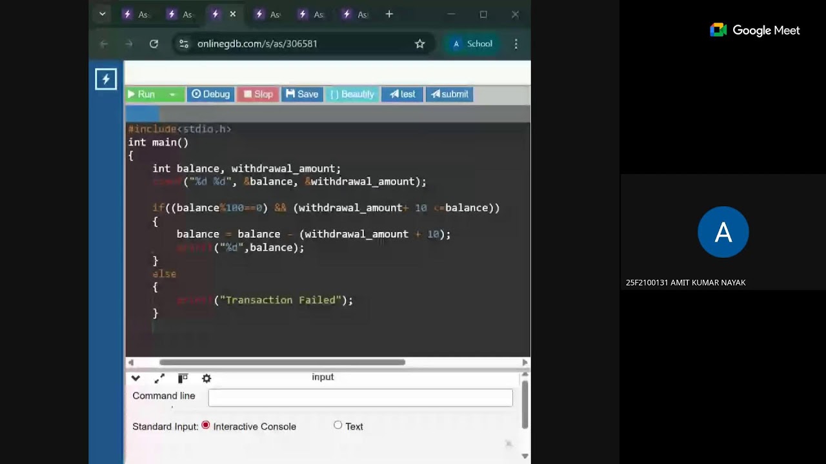Click the scroll right arrow under code editor

pos(525,362)
